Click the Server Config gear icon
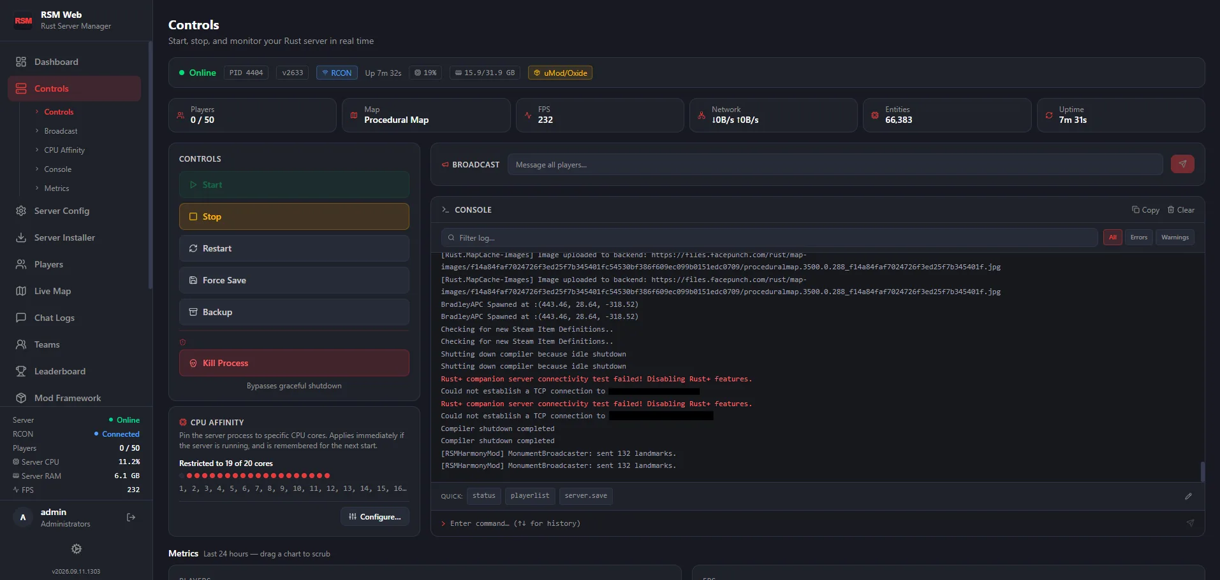The width and height of the screenshot is (1220, 580). pos(21,211)
